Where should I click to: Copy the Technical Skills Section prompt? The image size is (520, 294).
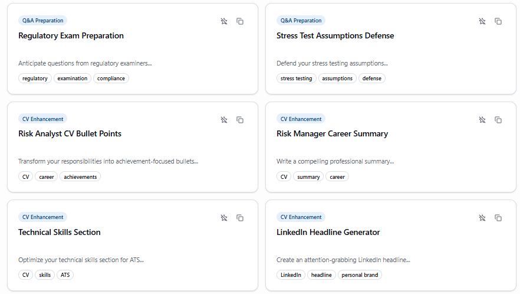click(x=240, y=218)
